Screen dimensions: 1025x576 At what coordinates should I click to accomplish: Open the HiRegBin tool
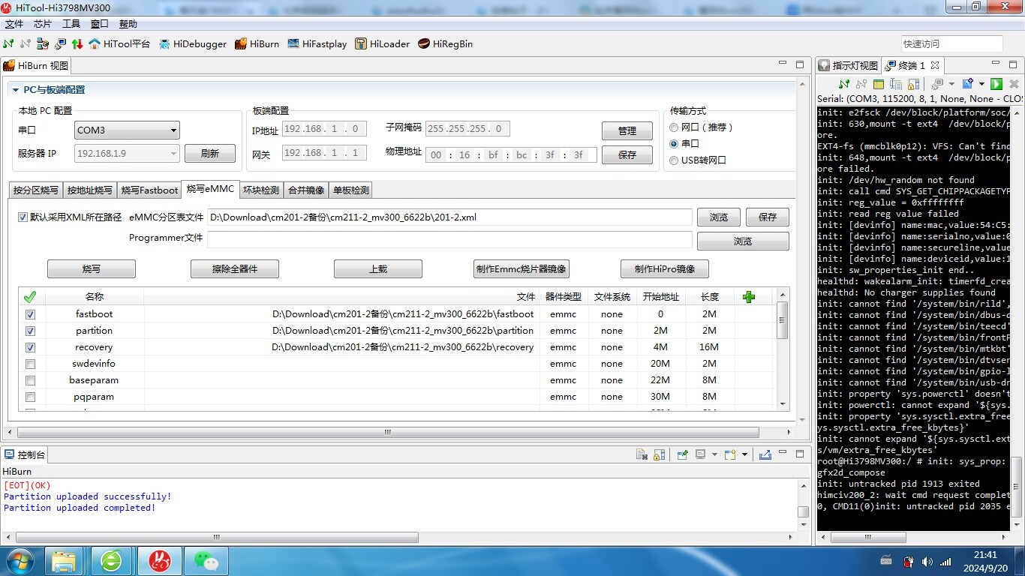[446, 43]
